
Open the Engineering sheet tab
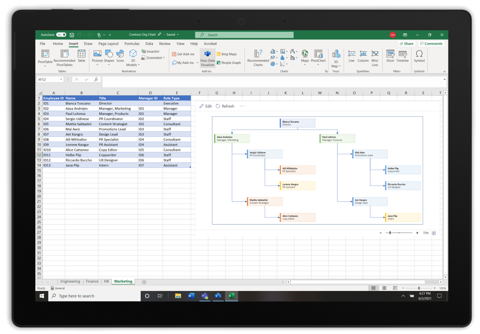[70, 281]
